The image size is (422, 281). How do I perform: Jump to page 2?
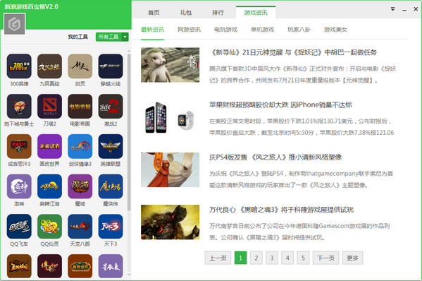(x=256, y=258)
